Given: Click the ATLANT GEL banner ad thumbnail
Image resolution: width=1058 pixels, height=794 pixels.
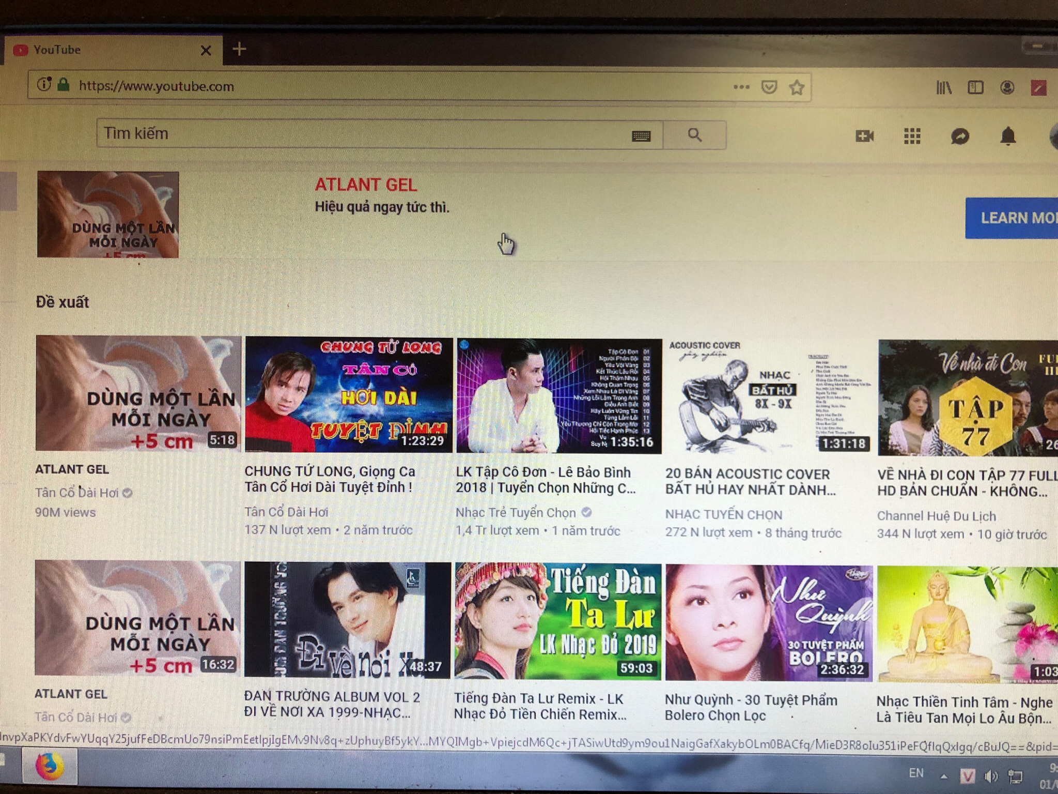Looking at the screenshot, I should click(108, 215).
